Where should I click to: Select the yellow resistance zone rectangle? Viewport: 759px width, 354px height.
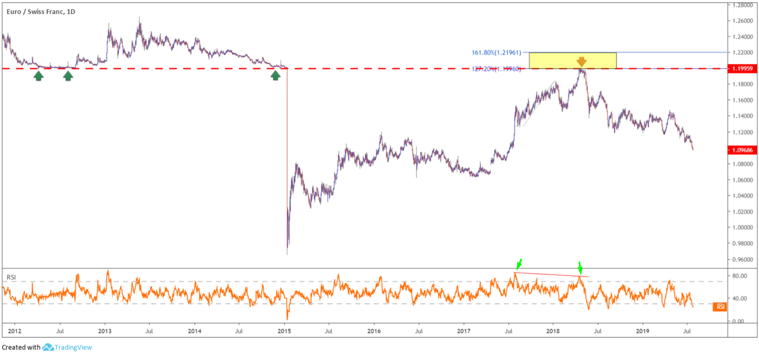point(572,60)
